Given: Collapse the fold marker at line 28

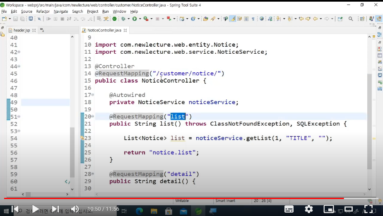Looking at the screenshot, I should coord(93,174).
